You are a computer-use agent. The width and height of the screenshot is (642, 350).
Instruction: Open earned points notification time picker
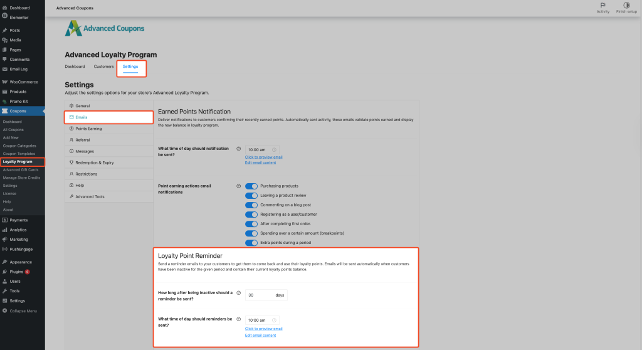click(x=262, y=149)
